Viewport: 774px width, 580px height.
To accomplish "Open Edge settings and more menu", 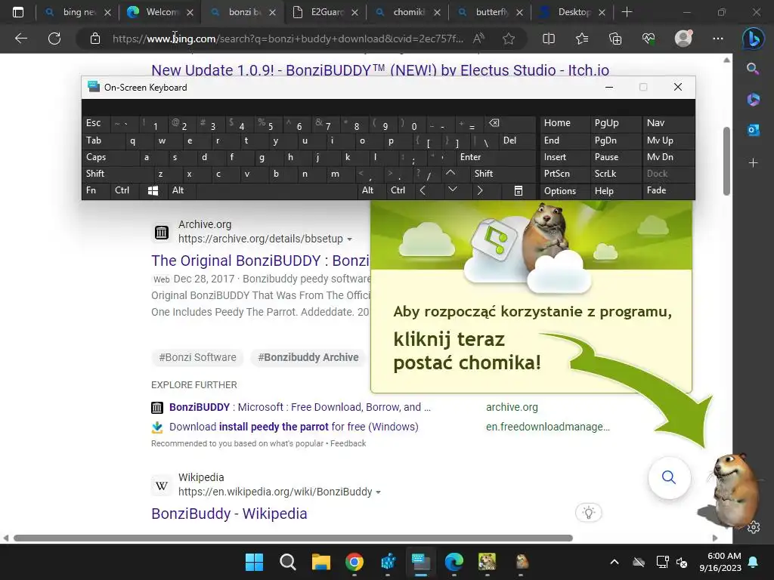I will point(718,39).
